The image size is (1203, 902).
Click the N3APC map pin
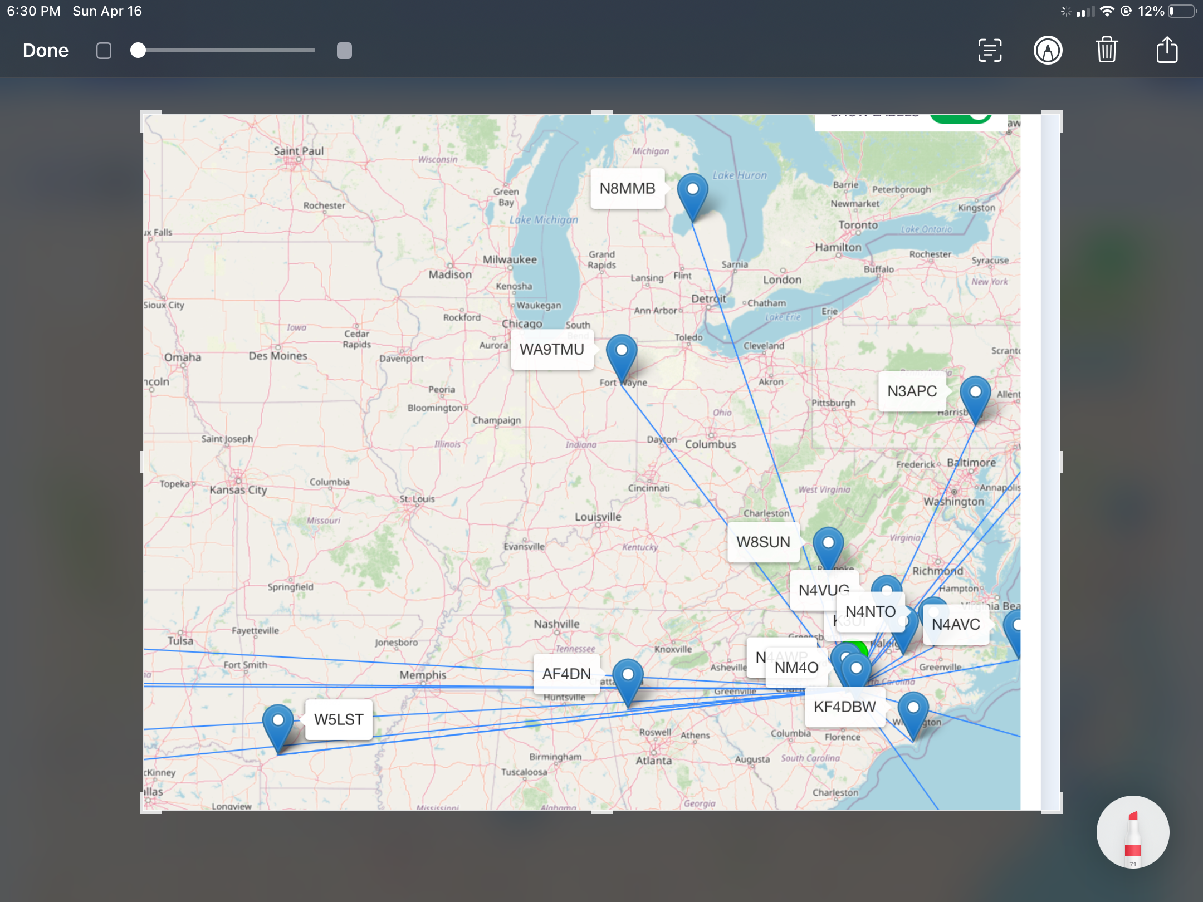click(975, 401)
